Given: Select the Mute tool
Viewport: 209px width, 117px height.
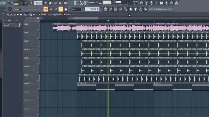Looking at the screenshot, I should [18, 14].
